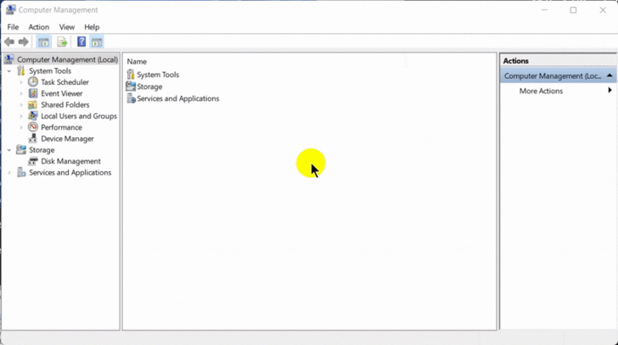The height and width of the screenshot is (345, 618).
Task: Select Storage text in center list
Action: (149, 86)
